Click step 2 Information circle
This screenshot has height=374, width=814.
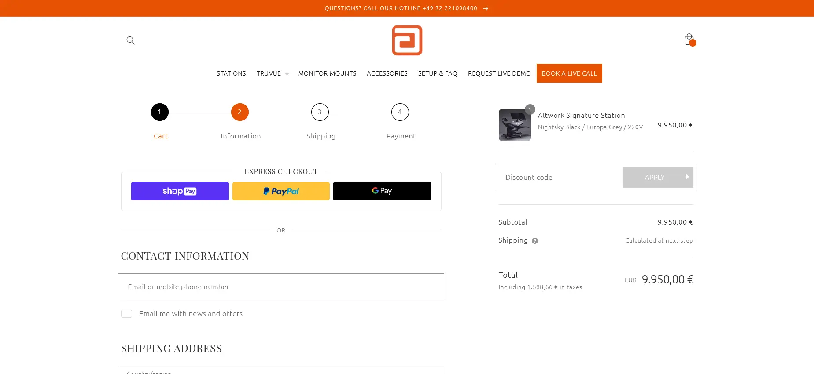240,112
